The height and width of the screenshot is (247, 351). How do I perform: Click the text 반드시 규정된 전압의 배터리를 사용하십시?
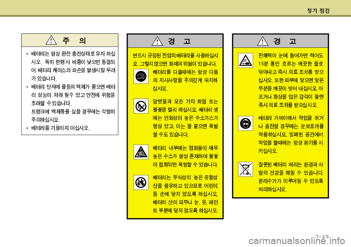tap(175, 56)
